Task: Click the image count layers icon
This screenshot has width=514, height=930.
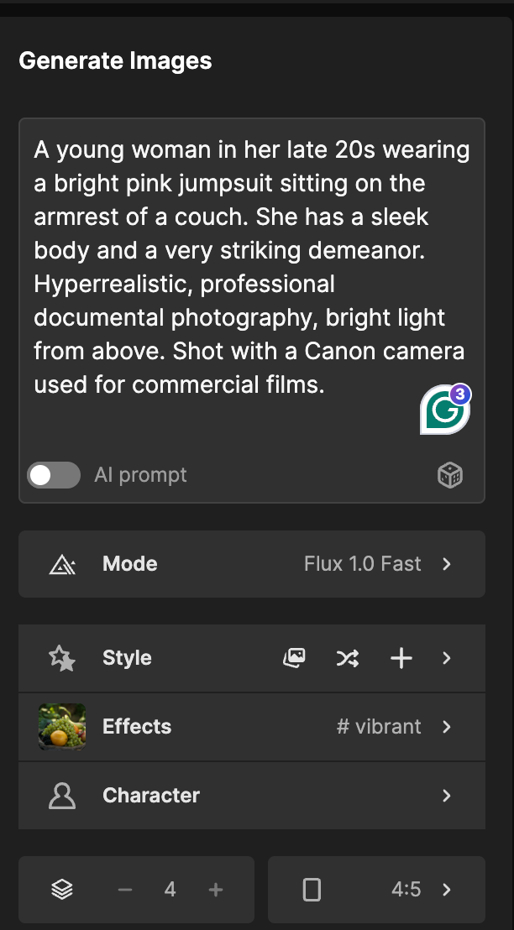Action: 61,889
